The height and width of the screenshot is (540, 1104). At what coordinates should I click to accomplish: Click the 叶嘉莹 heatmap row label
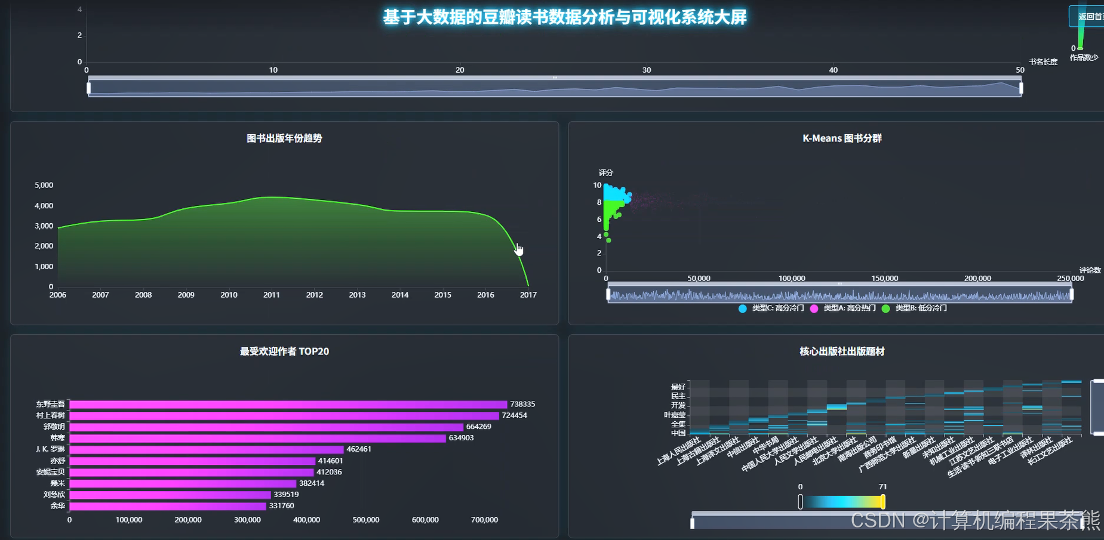[x=675, y=415]
